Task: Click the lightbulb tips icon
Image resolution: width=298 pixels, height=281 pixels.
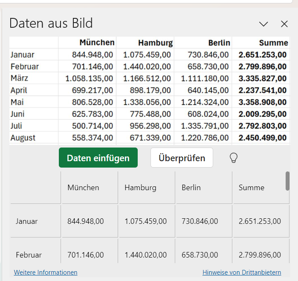Action: coord(234,158)
